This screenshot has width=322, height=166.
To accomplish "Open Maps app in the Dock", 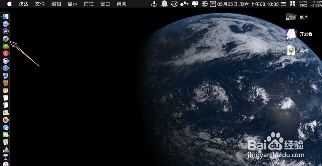I will click(5, 113).
